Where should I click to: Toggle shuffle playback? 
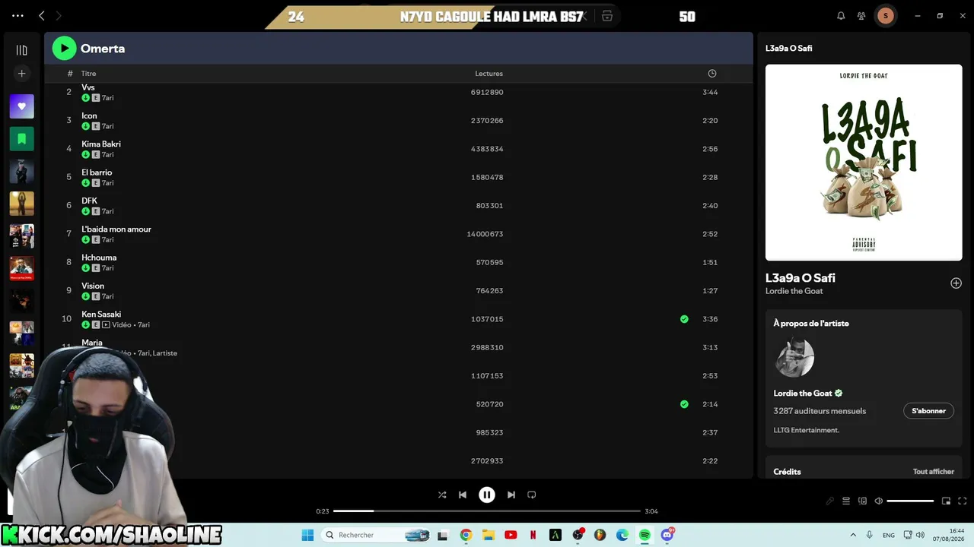pyautogui.click(x=442, y=495)
